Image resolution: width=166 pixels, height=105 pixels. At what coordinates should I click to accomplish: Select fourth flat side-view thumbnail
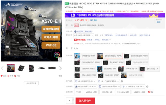[41, 68]
